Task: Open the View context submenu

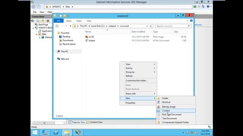Action: [138, 64]
